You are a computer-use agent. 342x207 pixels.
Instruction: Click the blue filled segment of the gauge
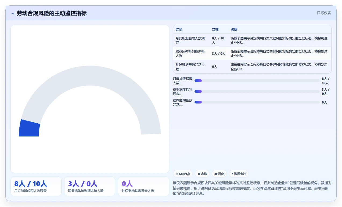click(x=29, y=128)
